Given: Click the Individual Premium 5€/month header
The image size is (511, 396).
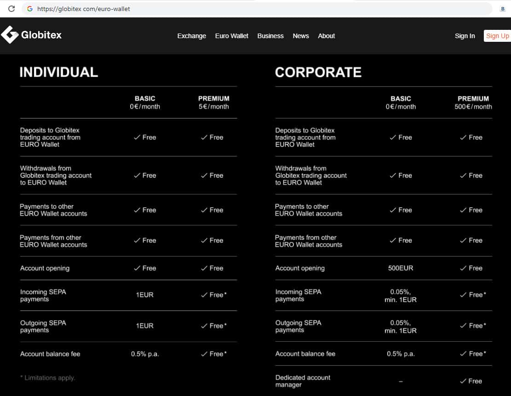Looking at the screenshot, I should tap(213, 102).
